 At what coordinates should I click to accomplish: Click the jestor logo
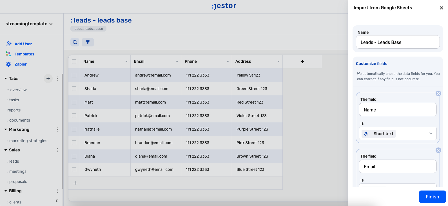[224, 6]
